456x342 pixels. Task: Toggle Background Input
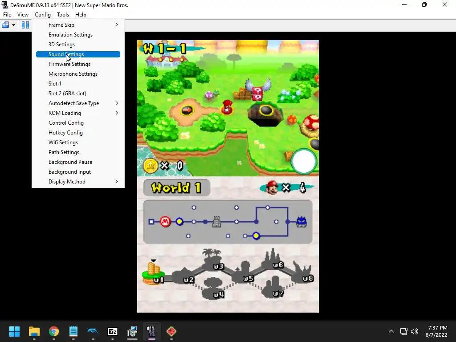click(78, 172)
